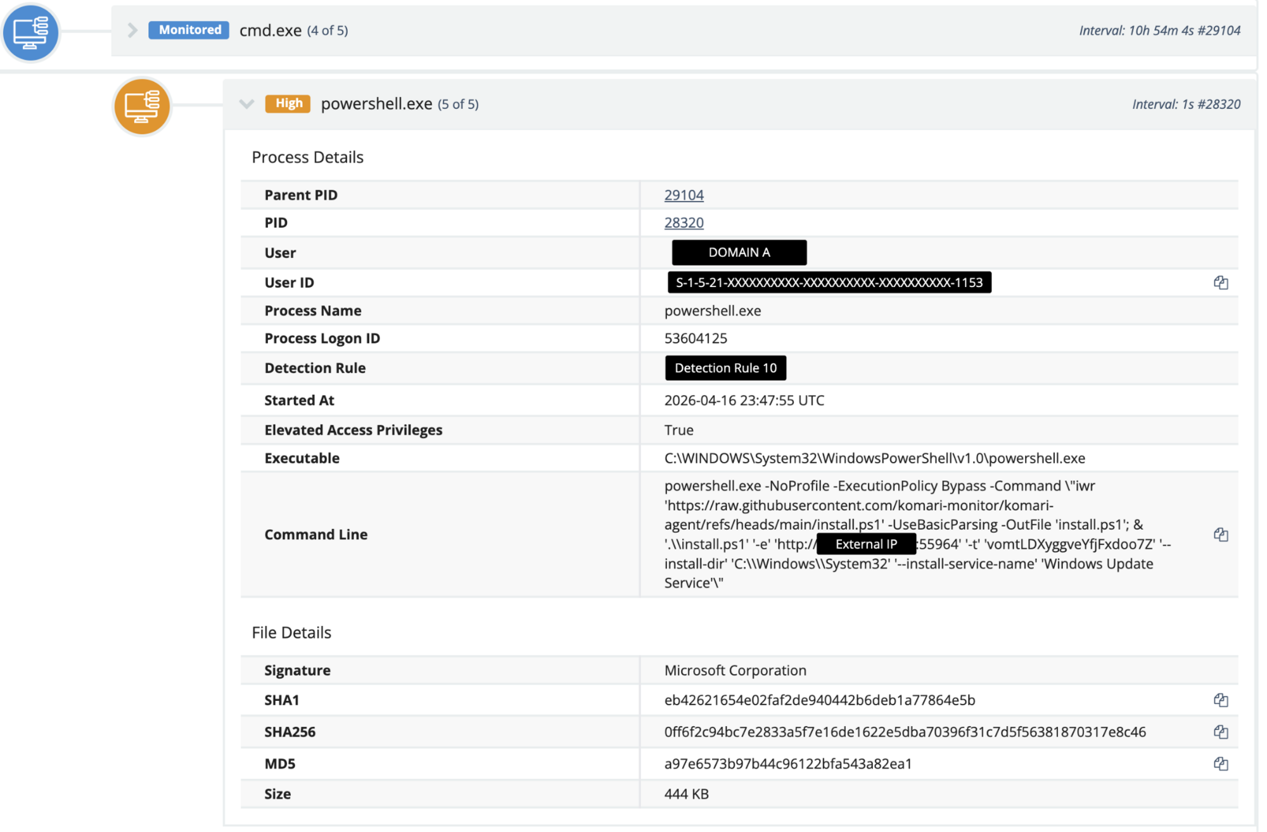Copy the SHA256 hash

click(x=1220, y=732)
